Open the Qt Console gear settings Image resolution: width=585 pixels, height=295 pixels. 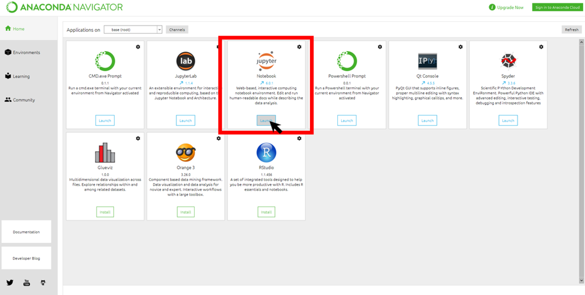pos(461,47)
